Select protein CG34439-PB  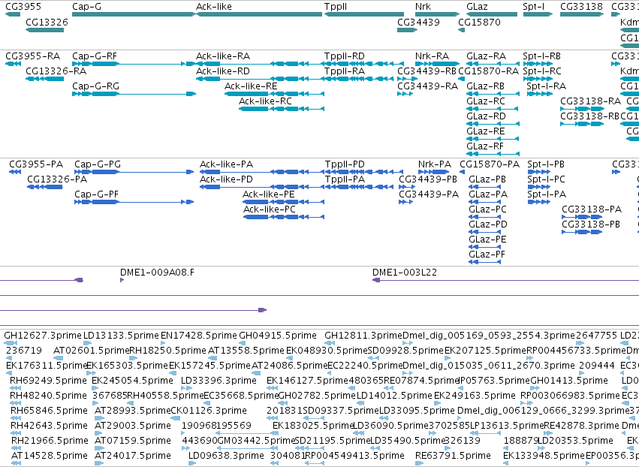[406, 187]
